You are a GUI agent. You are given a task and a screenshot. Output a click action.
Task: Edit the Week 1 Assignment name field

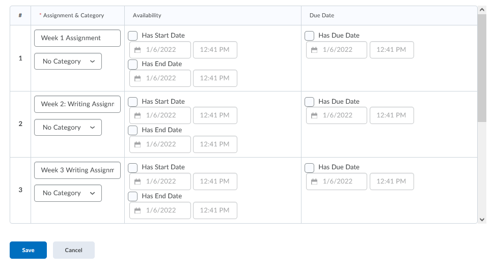(77, 38)
